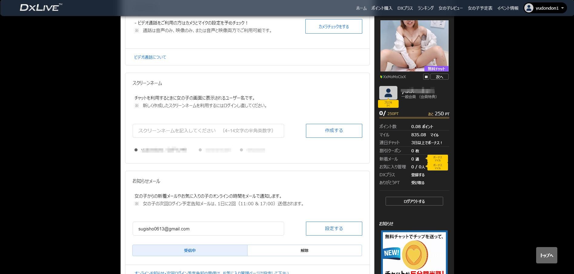Screen dimensions: 574x274
Task: Click the ボーナスマイル badge beside お気に入り管理
Action: [x=437, y=167]
